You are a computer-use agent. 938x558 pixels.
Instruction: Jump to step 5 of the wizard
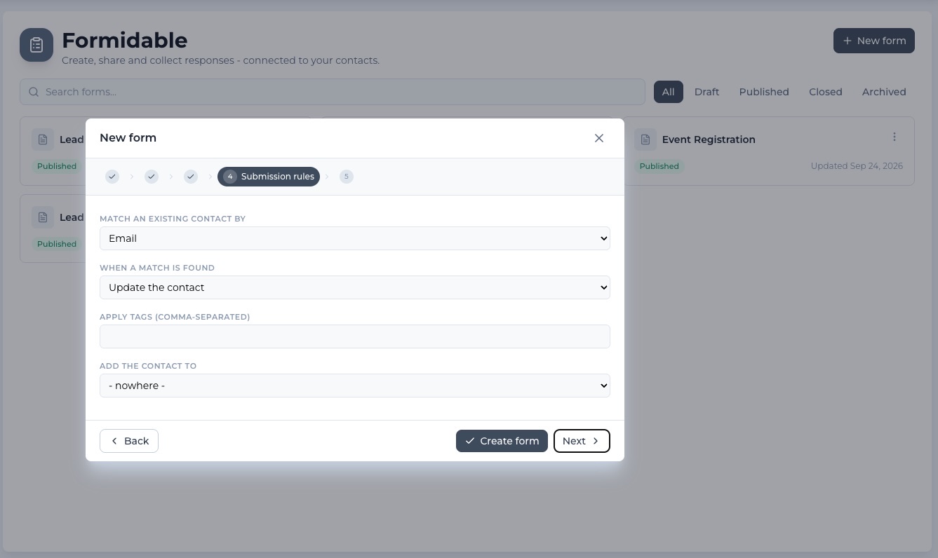346,177
